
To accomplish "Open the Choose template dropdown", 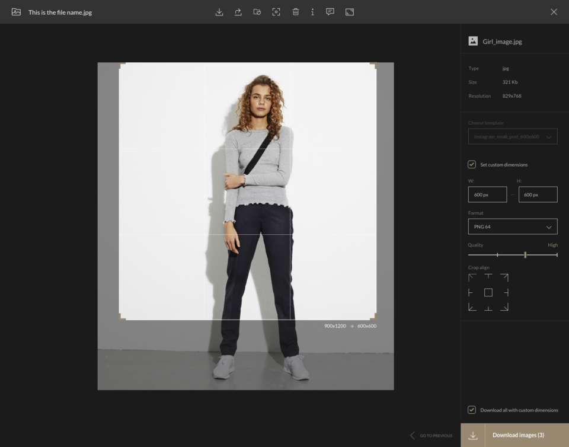I will click(x=513, y=136).
